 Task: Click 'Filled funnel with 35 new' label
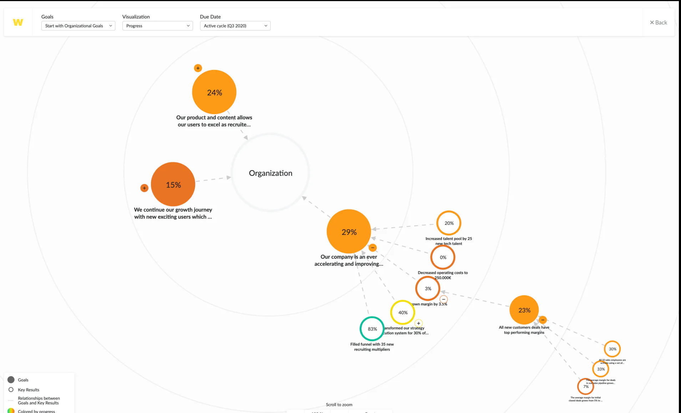pos(372,347)
